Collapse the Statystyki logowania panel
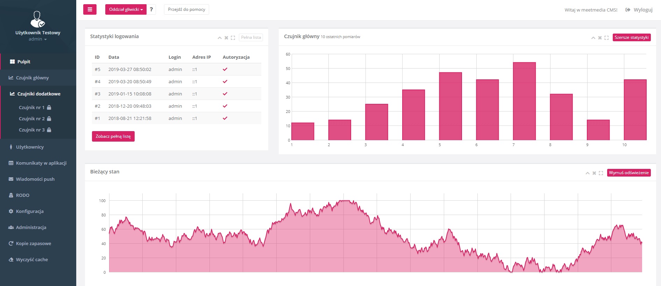Screen dimensions: 661x286 pos(220,38)
